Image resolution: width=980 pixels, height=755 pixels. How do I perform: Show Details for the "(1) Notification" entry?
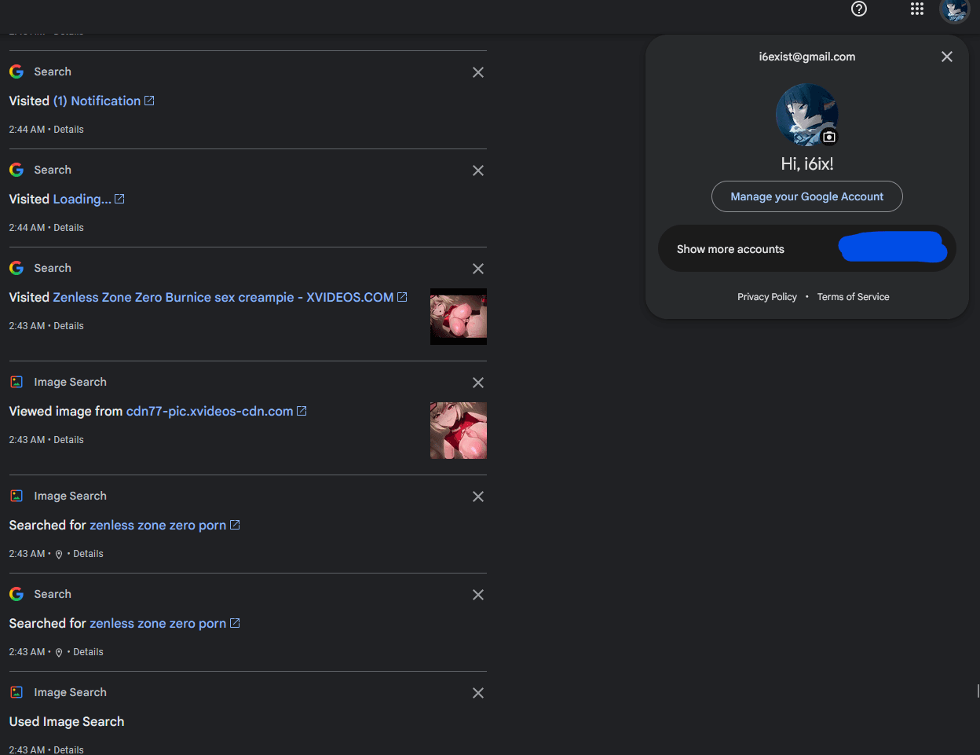[68, 130]
